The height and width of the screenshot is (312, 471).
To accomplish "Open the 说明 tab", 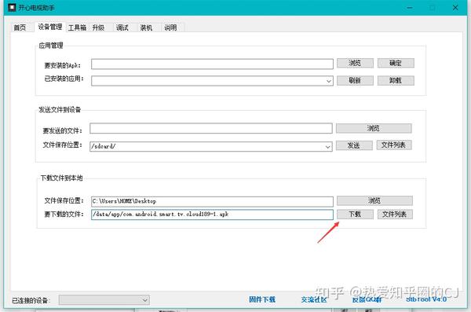I will (170, 28).
